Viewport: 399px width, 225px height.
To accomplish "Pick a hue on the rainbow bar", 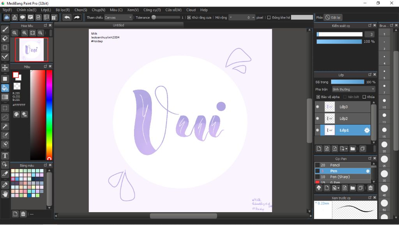I will [49, 114].
